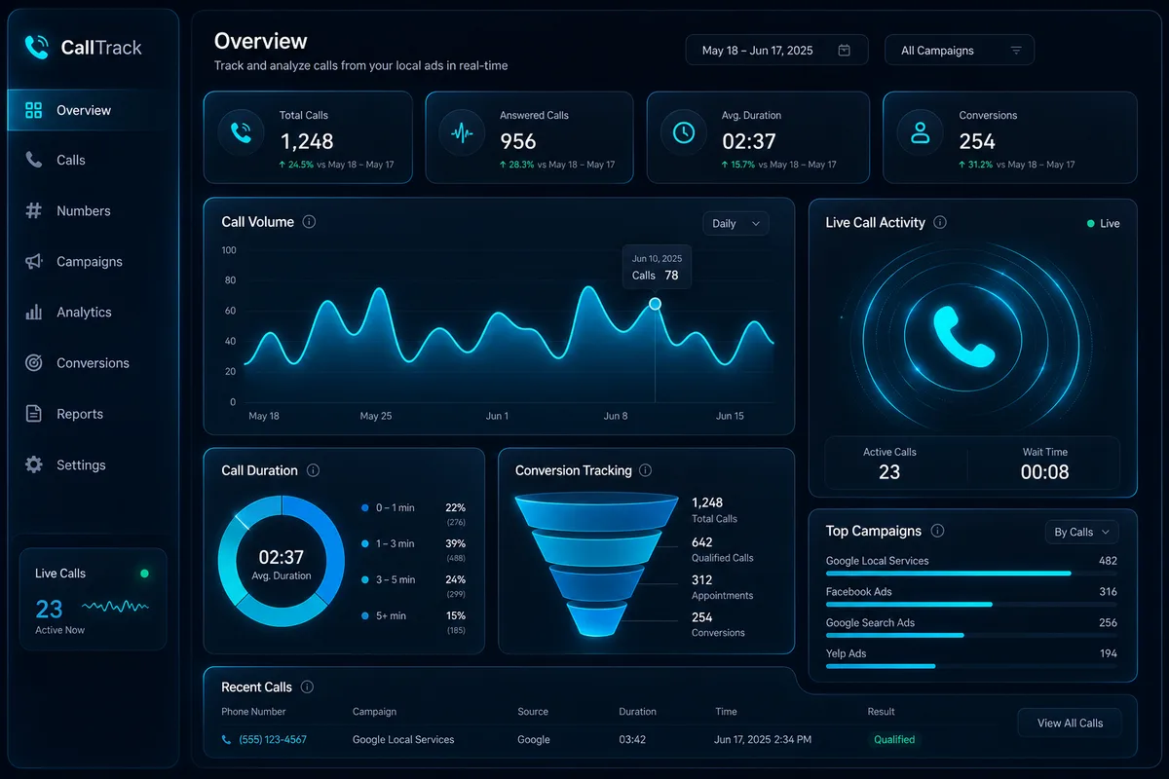
Task: Click the Qualified result badge
Action: pos(894,740)
